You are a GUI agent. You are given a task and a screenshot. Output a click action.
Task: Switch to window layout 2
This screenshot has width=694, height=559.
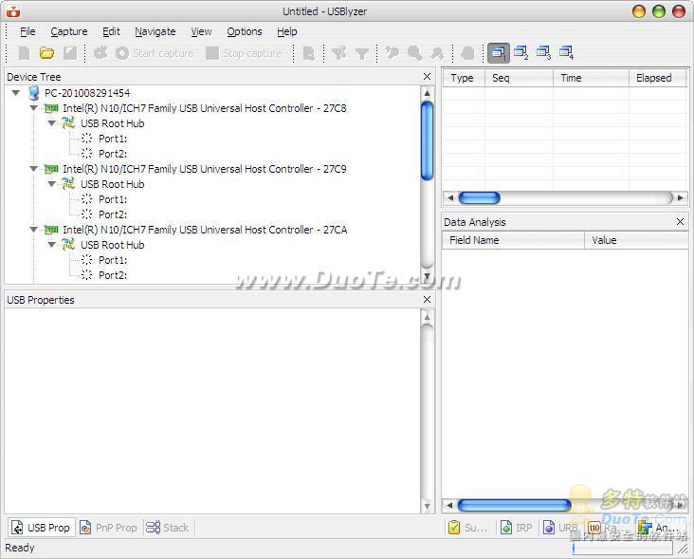[x=520, y=53]
